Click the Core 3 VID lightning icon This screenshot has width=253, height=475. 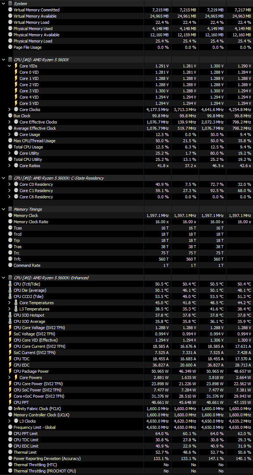pos(16,91)
